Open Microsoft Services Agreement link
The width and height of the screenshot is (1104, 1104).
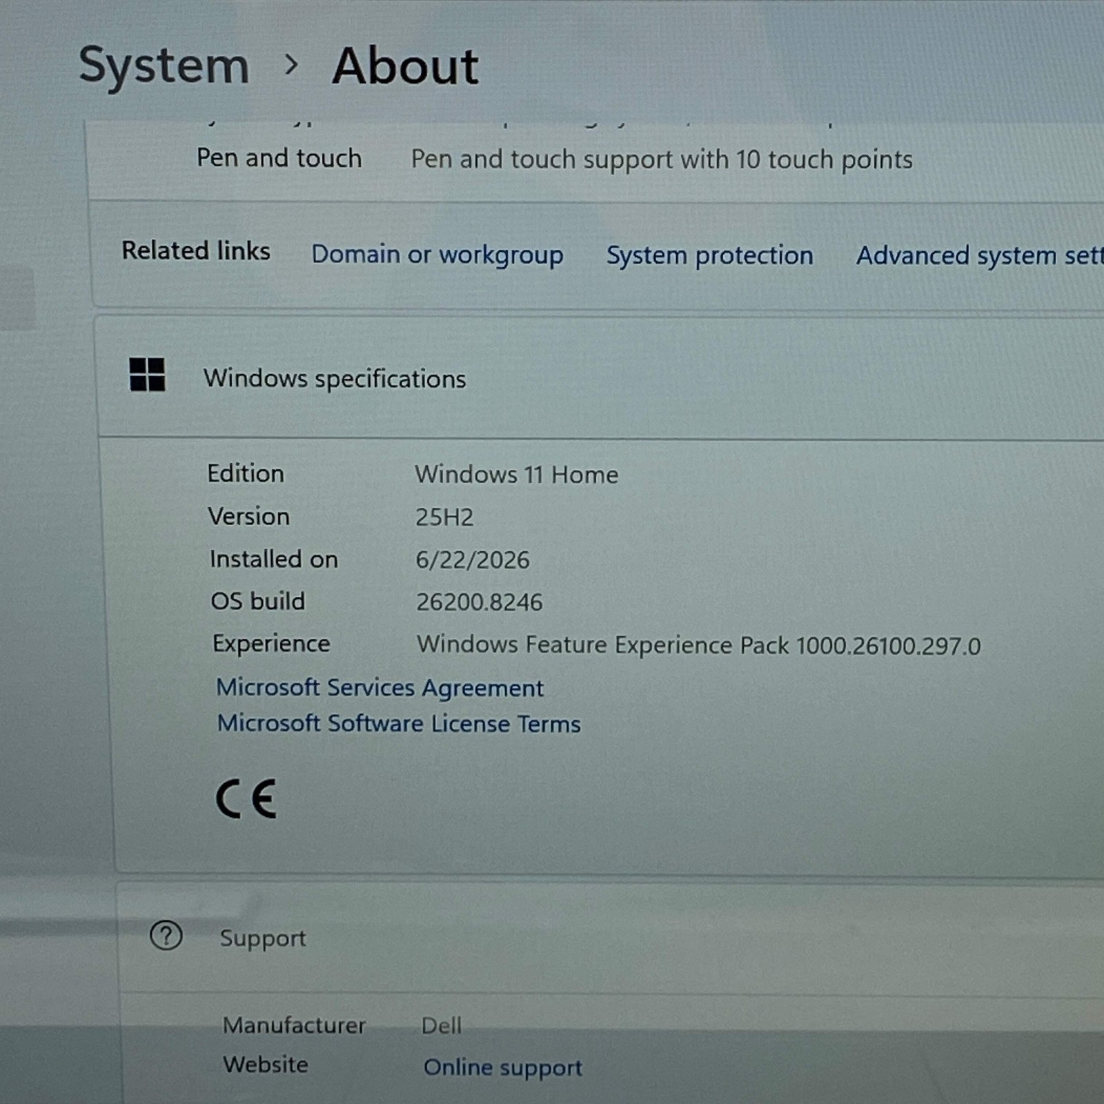[380, 688]
